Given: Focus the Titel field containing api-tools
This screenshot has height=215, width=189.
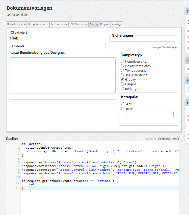Looking at the screenshot, I should point(57,46).
